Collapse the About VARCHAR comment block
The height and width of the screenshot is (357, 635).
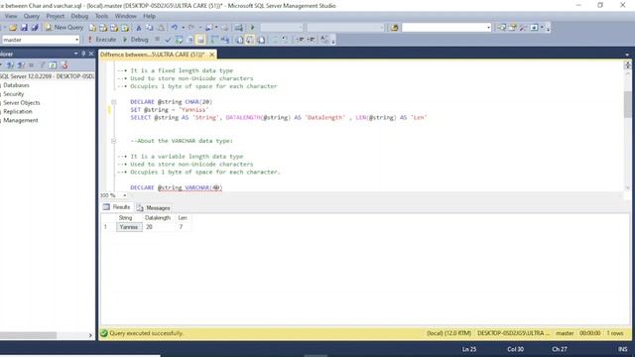[x=114, y=141]
